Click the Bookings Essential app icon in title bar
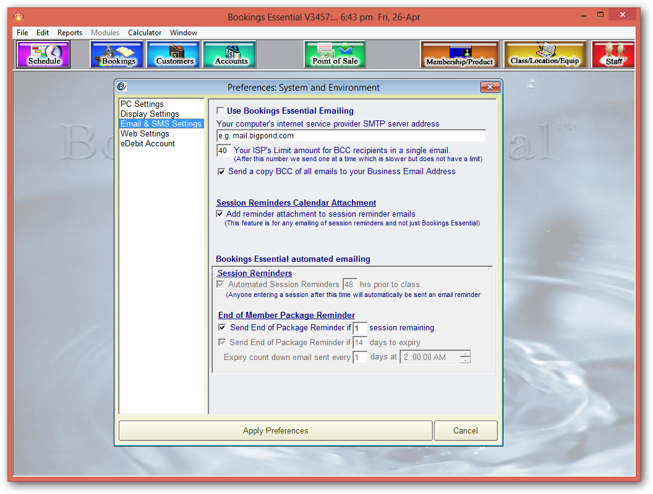Viewport: 653px width, 494px height. [x=19, y=17]
